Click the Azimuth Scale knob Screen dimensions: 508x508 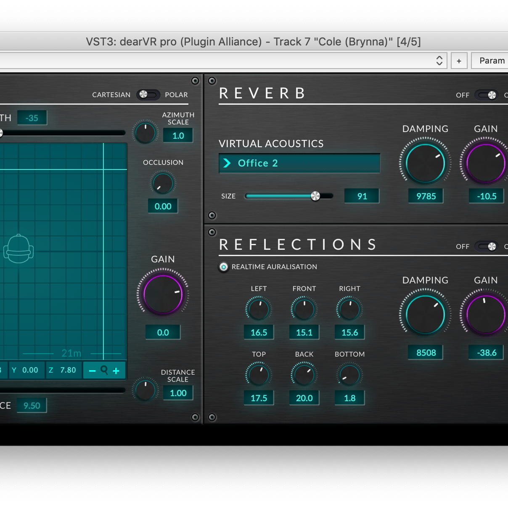pyautogui.click(x=145, y=132)
